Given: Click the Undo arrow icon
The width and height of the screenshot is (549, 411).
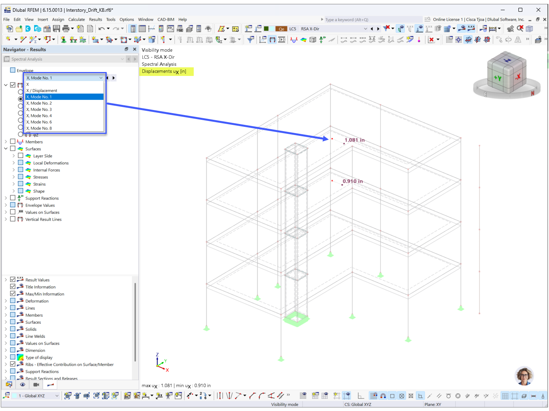Looking at the screenshot, I should coord(102,29).
